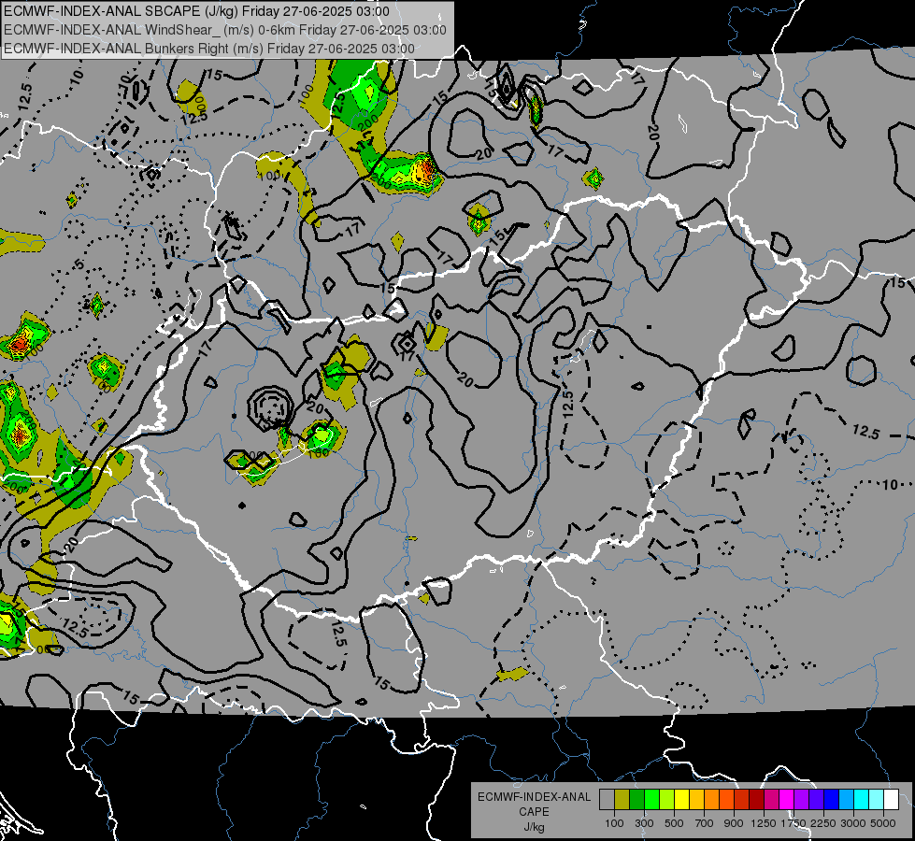Image resolution: width=915 pixels, height=841 pixels.
Task: Select the white swatch above 5000
Action: point(891,799)
